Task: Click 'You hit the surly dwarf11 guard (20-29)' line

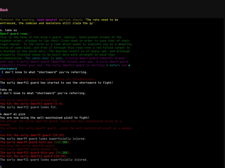Action: [x=34, y=156]
